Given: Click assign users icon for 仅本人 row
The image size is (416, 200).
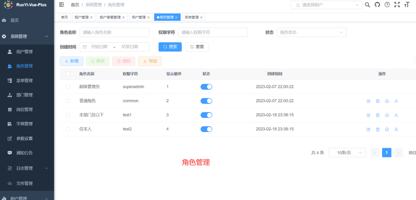Looking at the screenshot, I should [x=396, y=129].
